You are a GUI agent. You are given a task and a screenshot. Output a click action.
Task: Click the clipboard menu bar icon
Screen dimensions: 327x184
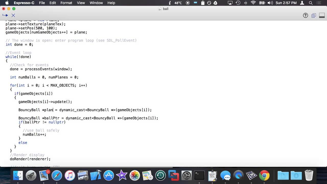[203, 3]
